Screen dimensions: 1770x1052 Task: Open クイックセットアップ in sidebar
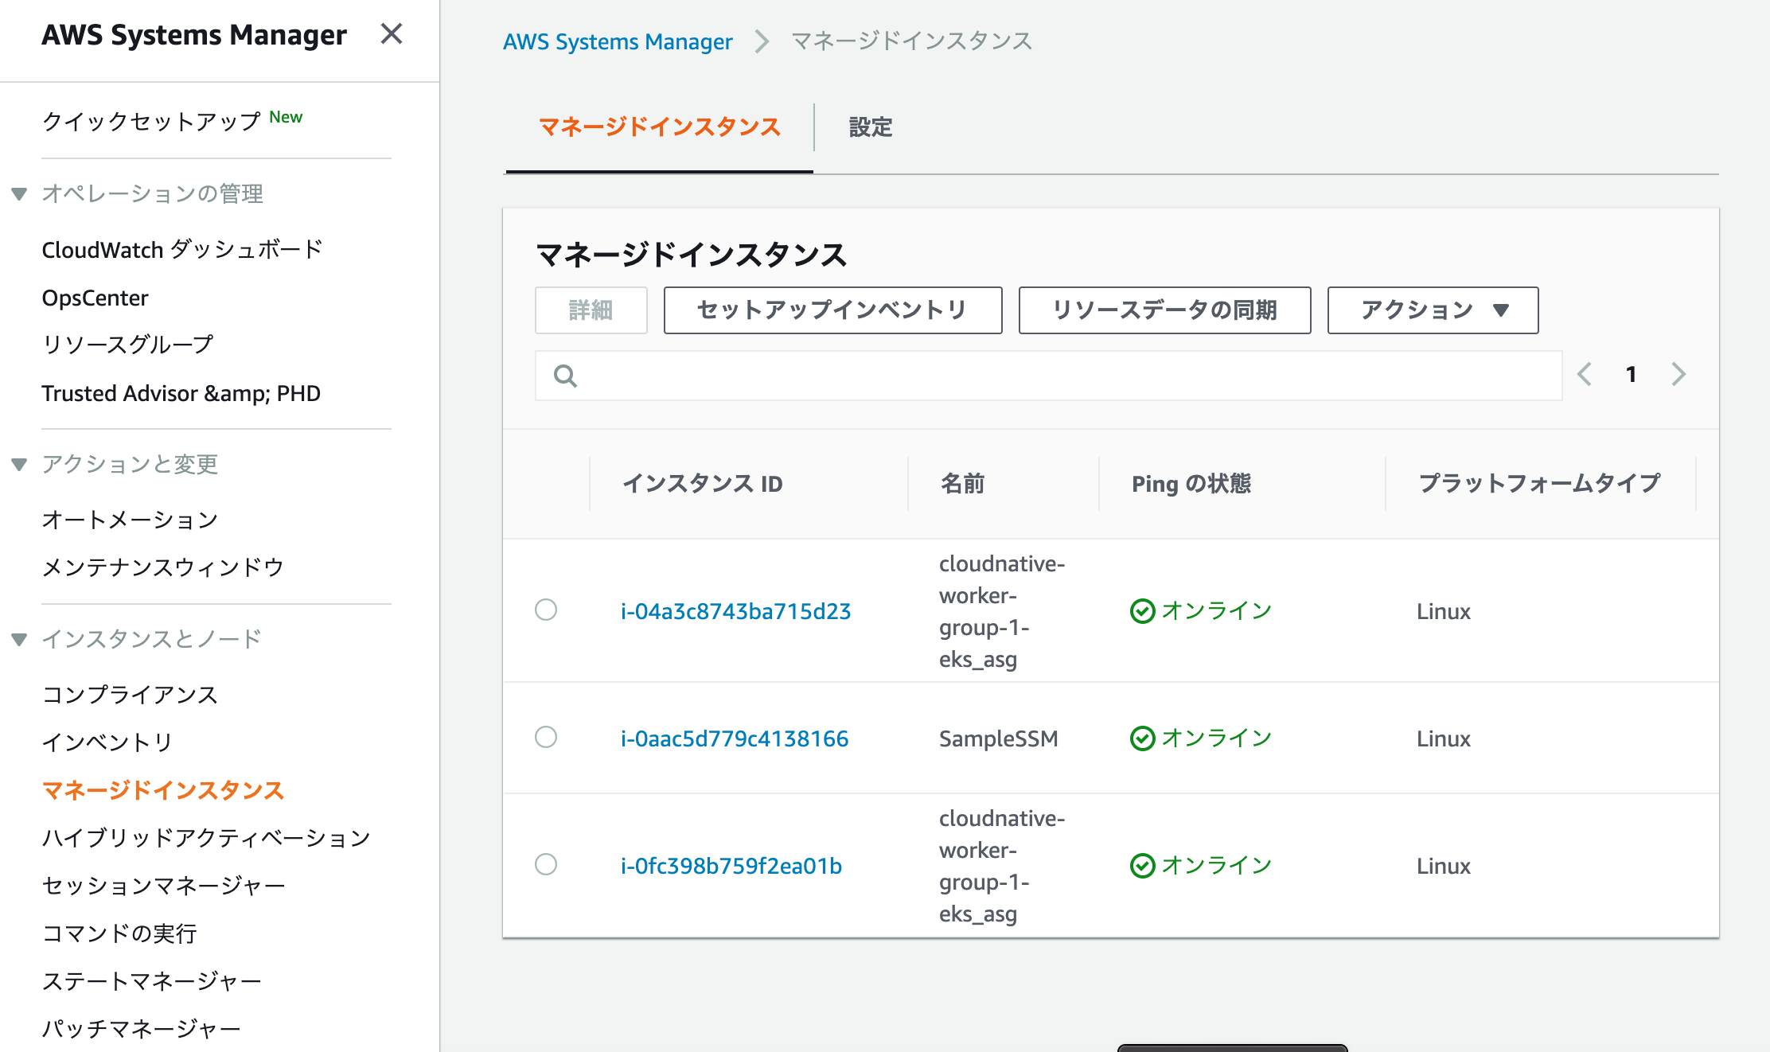(x=151, y=121)
